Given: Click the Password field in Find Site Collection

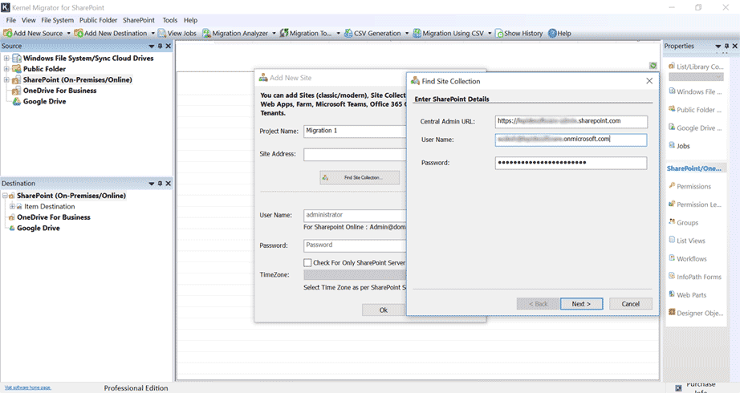Looking at the screenshot, I should tap(571, 163).
